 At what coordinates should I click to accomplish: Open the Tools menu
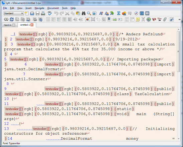coord(65,8)
